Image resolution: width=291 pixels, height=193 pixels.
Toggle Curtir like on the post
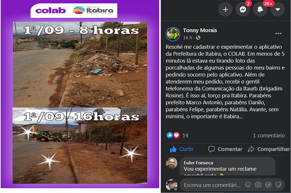click(182, 149)
